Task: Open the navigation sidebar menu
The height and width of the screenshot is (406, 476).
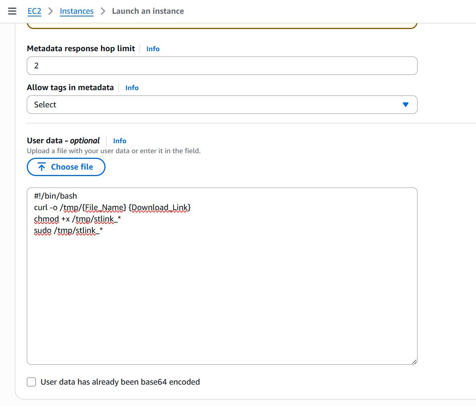Action: (x=12, y=11)
